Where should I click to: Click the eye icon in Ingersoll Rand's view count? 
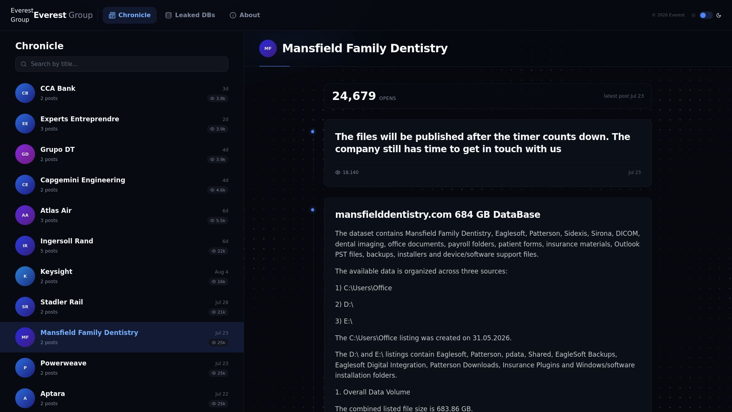(214, 251)
